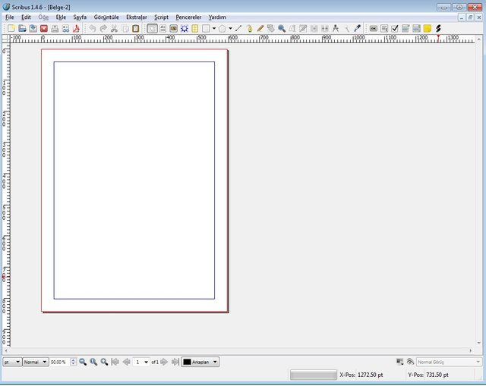Open the Ekle menu

(x=61, y=17)
